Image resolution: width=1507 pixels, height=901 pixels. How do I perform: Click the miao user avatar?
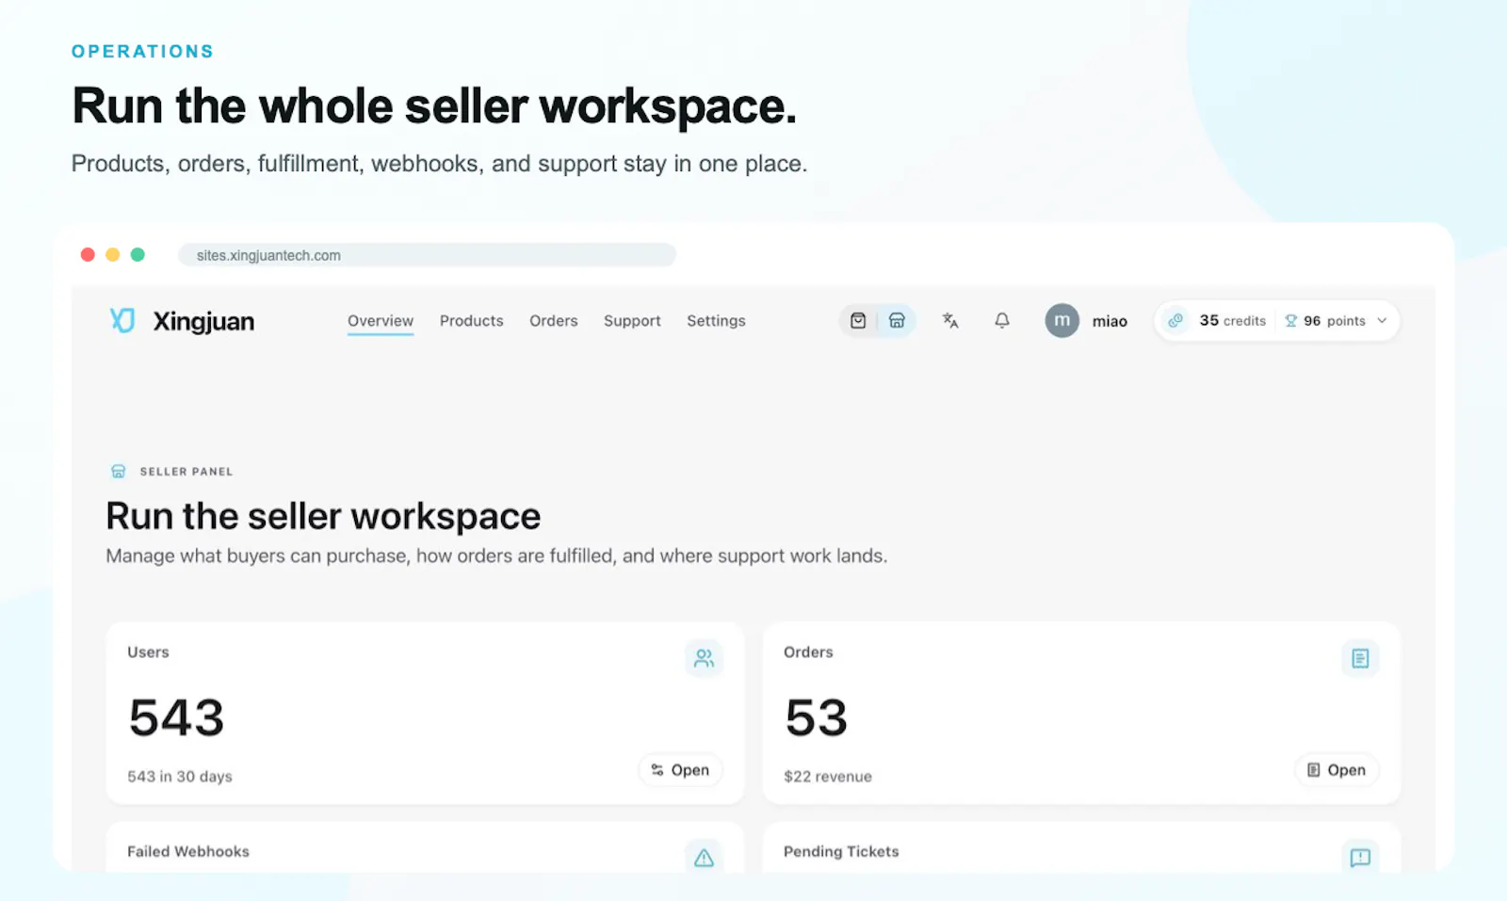(1061, 321)
